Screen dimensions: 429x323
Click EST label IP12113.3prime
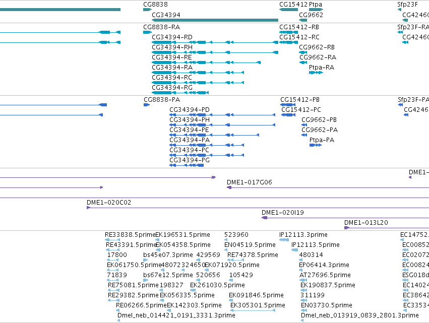(303, 235)
